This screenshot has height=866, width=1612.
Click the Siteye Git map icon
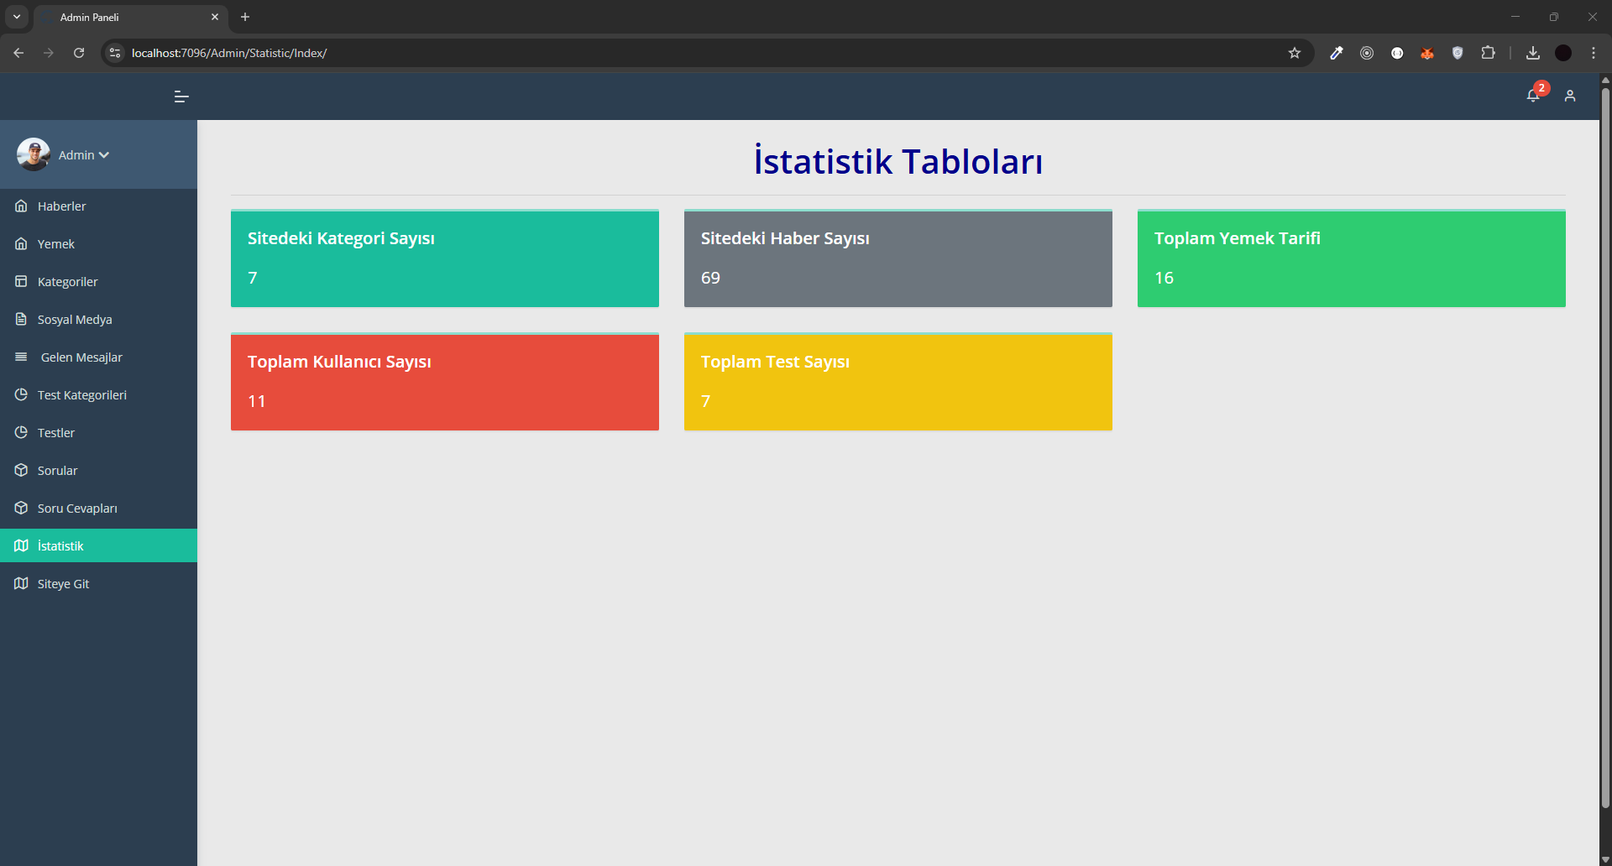click(x=21, y=584)
